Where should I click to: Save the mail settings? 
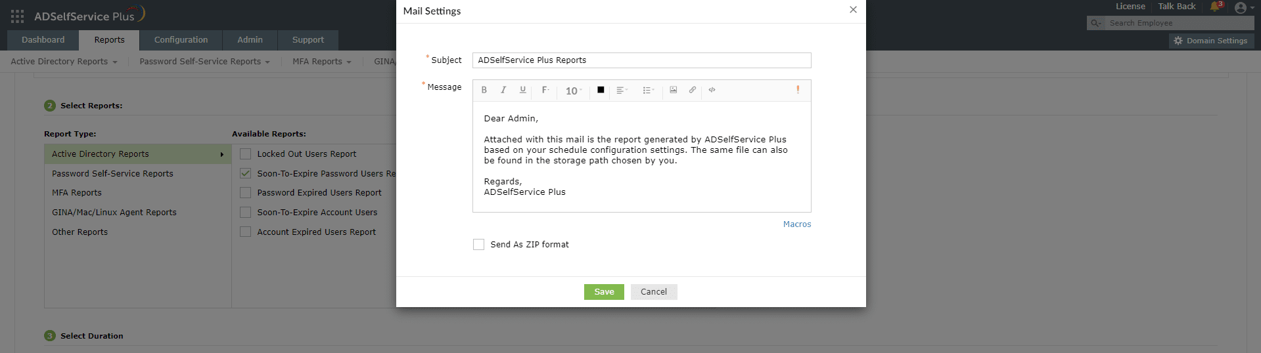(604, 292)
